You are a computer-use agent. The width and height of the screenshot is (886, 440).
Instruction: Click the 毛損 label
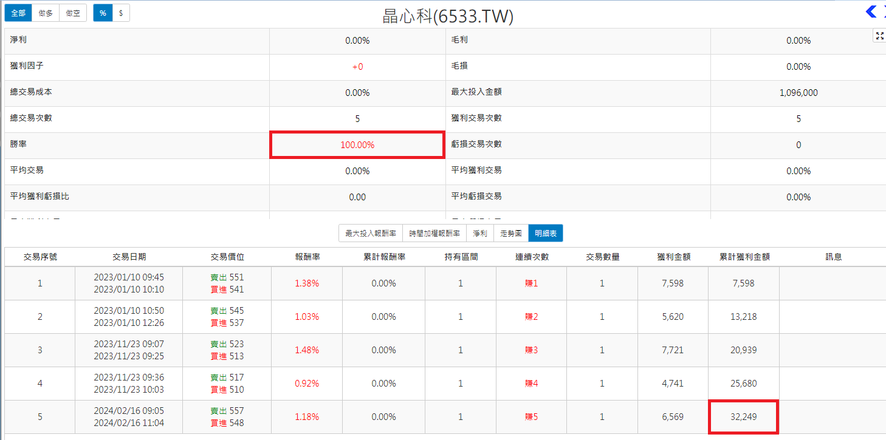(x=459, y=66)
